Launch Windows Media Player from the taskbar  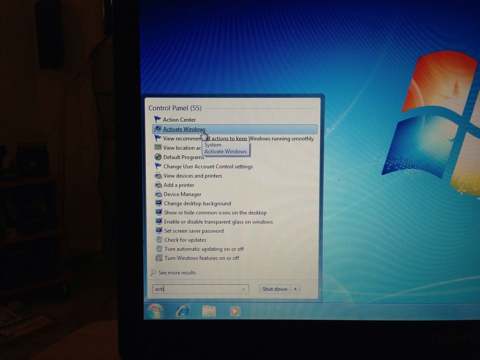pyautogui.click(x=235, y=311)
